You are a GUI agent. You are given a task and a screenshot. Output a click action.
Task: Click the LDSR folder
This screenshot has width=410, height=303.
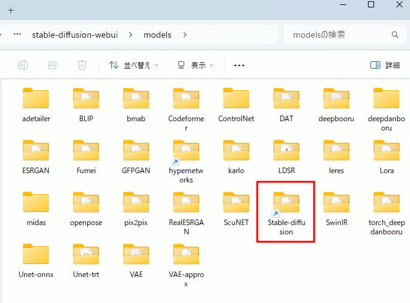[x=286, y=158]
